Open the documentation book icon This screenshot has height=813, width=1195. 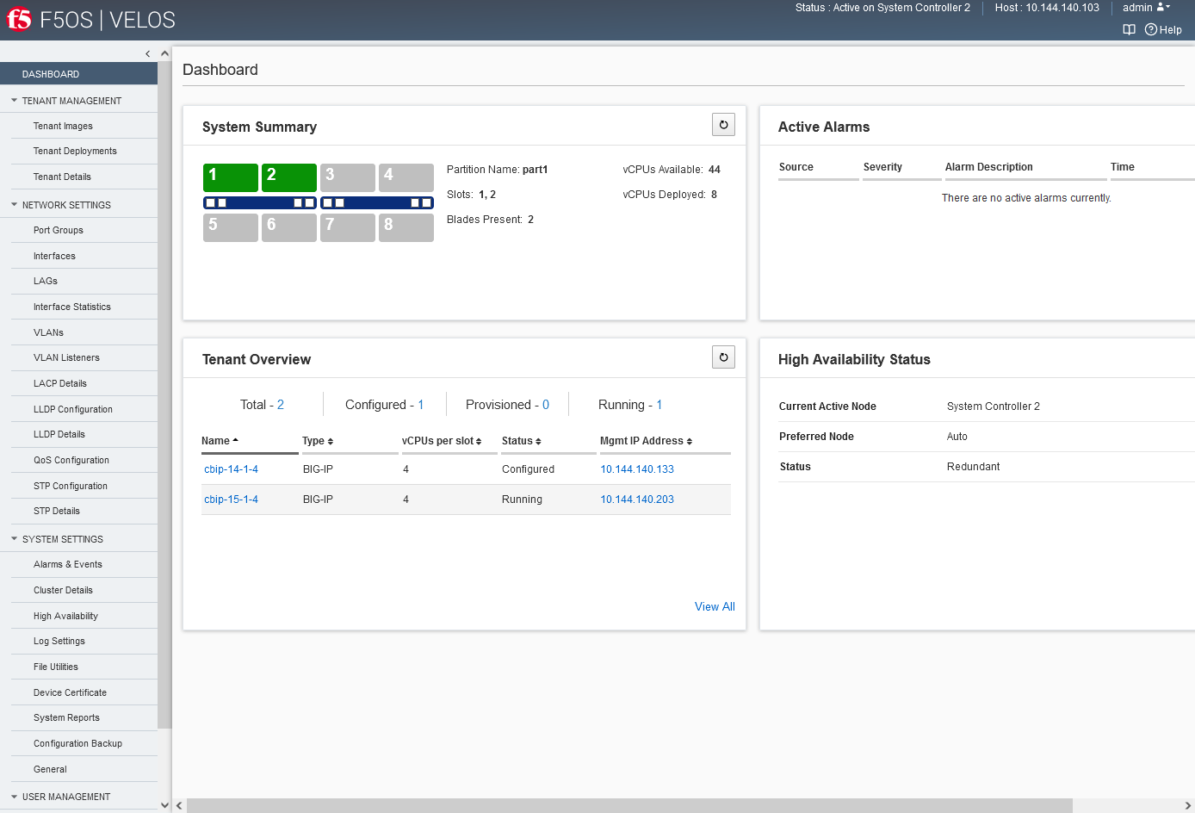click(x=1130, y=29)
